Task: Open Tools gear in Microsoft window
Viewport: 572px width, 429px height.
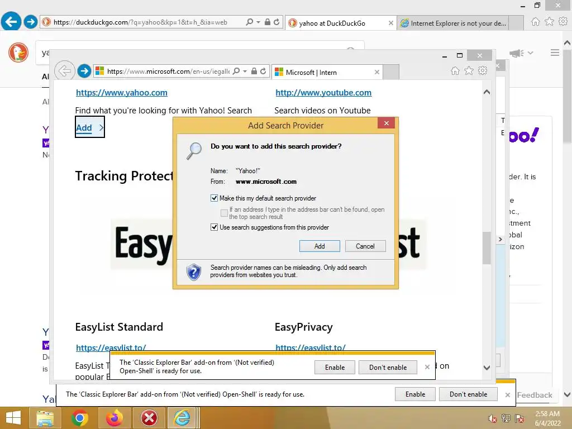Action: (483, 70)
